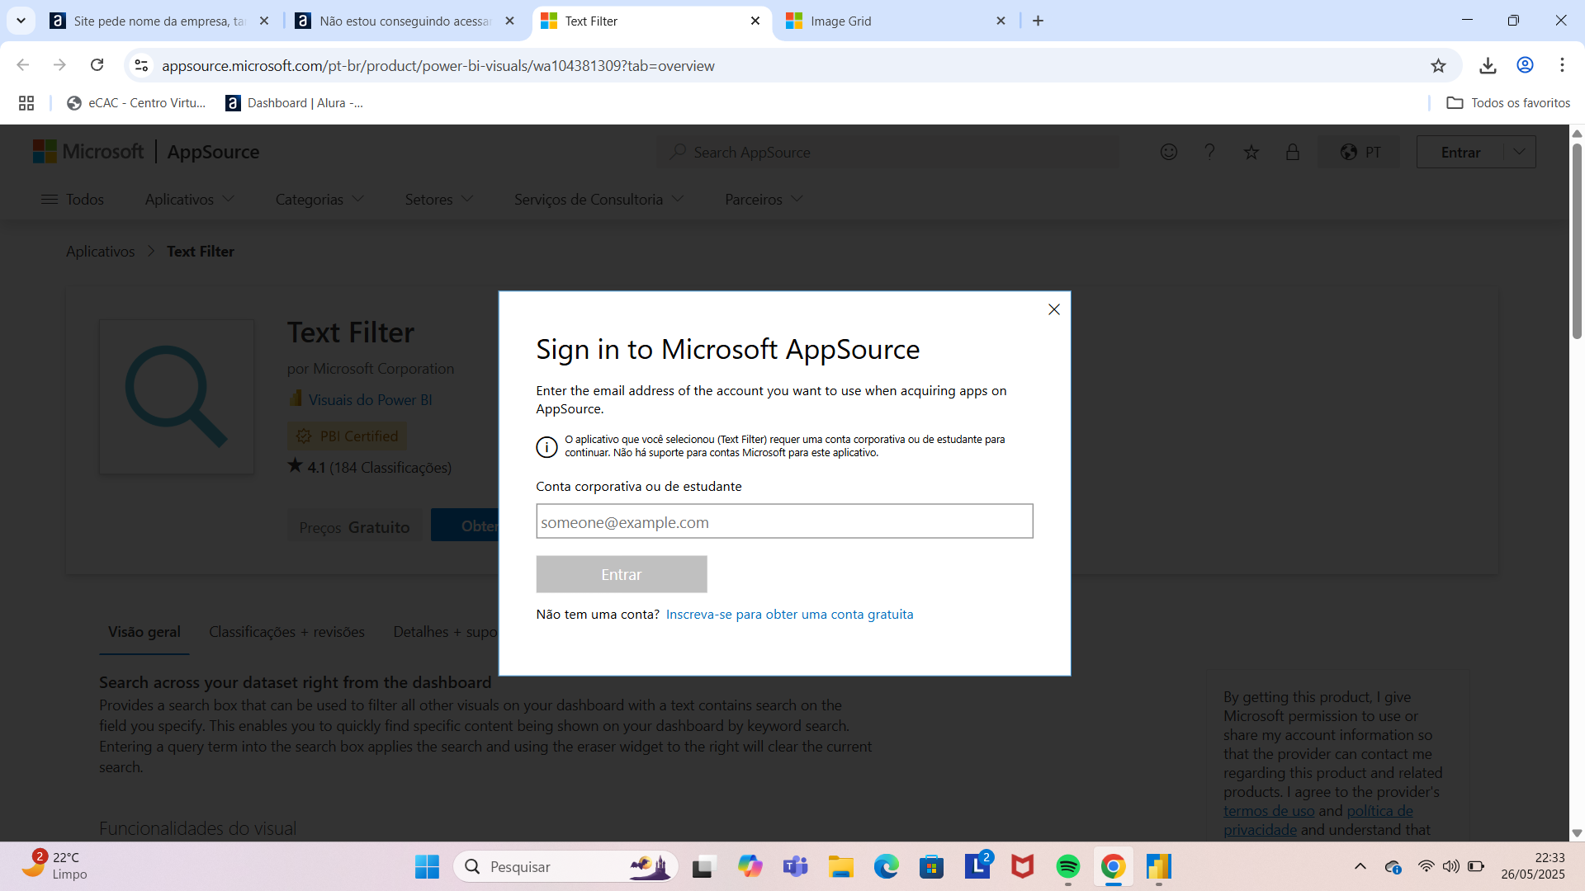
Task: Open the volume icon in system tray
Action: pos(1450,866)
